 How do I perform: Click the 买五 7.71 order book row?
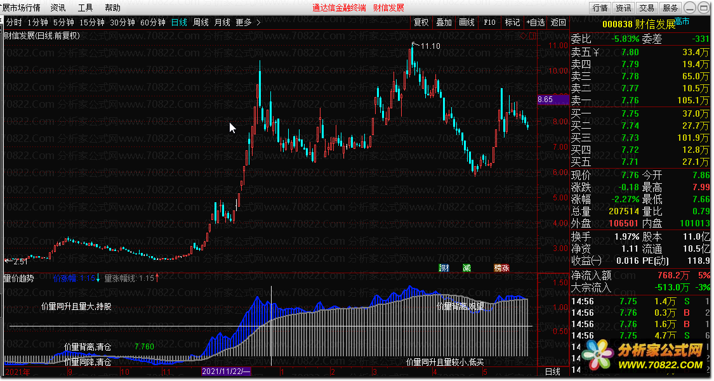640,162
